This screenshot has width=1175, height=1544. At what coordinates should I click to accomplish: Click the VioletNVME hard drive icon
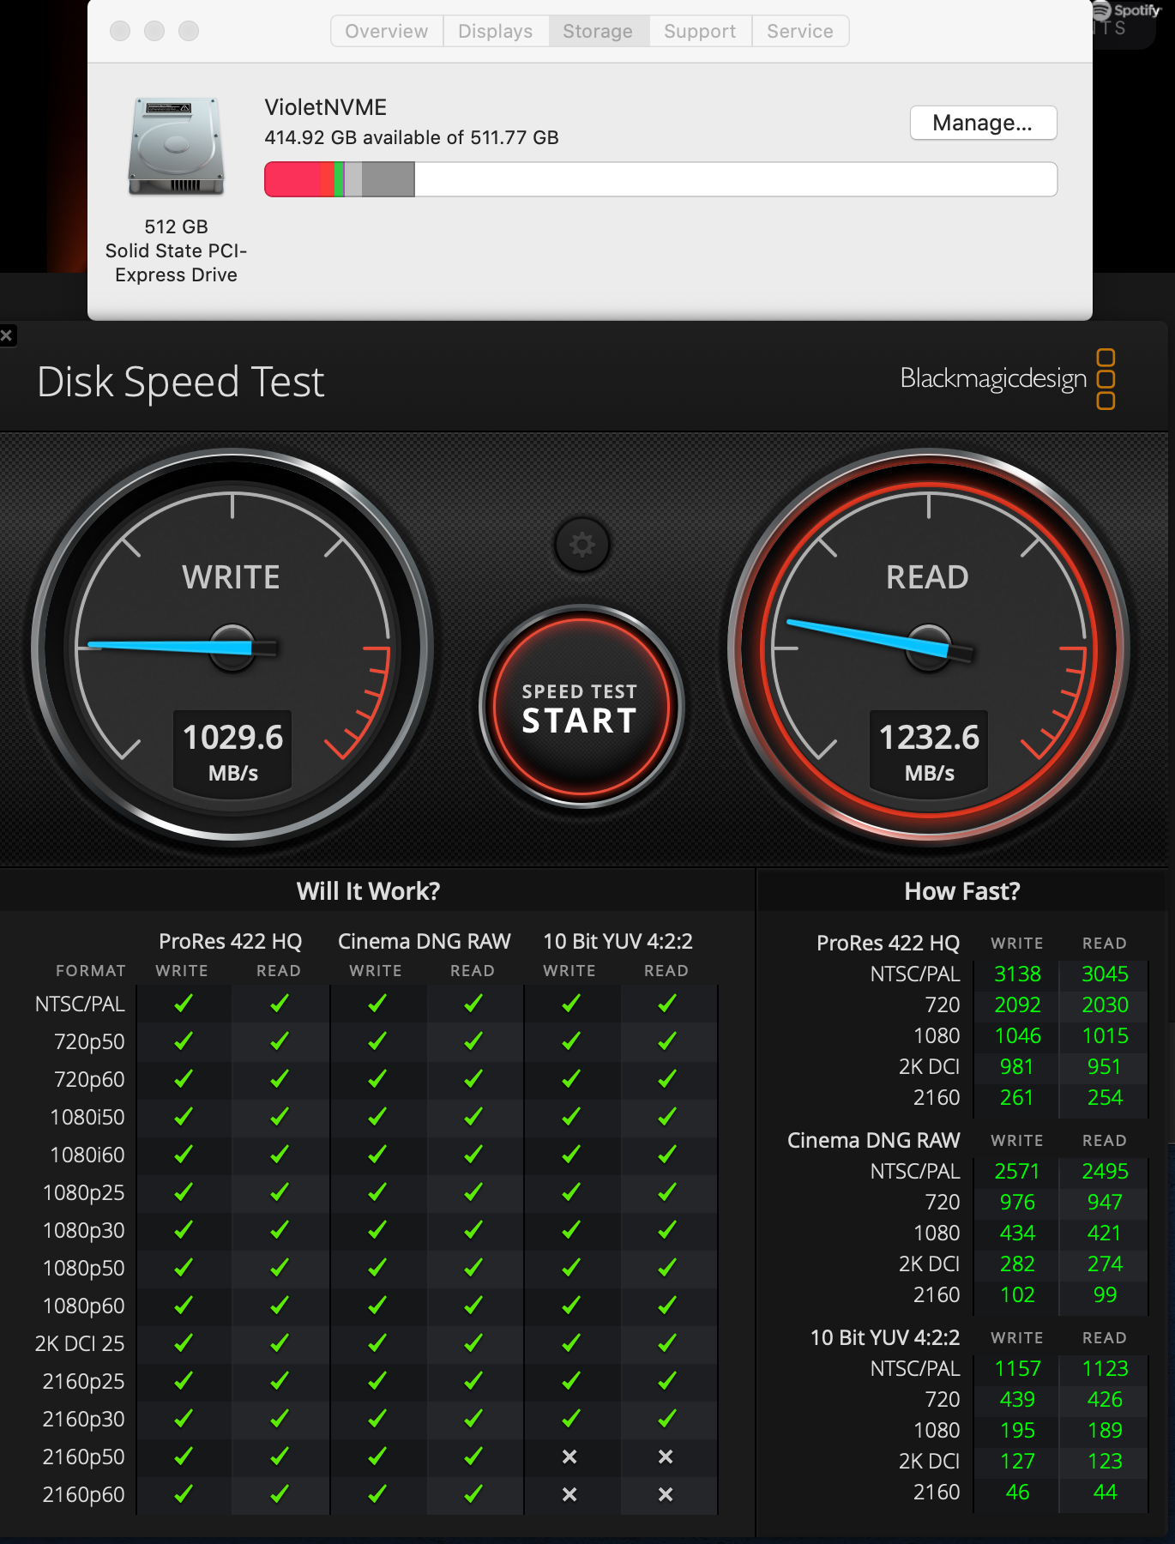(177, 147)
